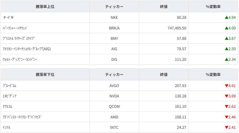Open the インテル company row

coord(7,127)
